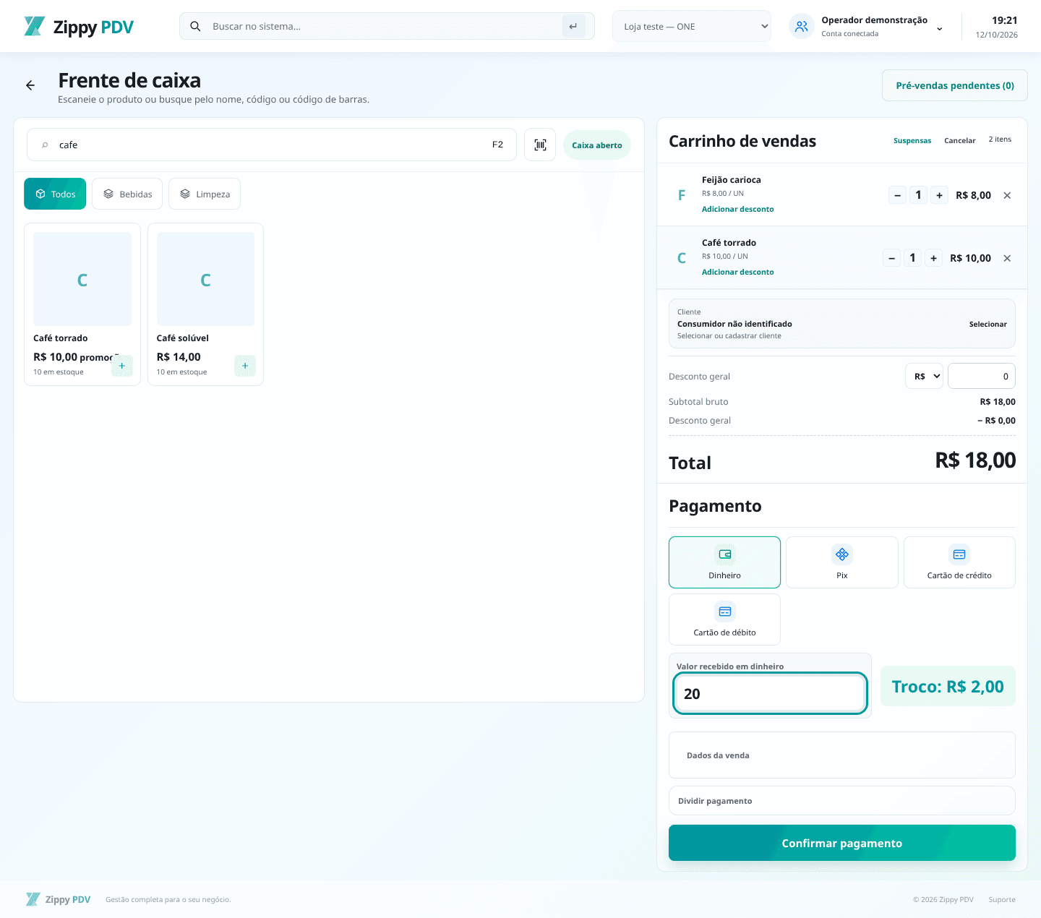
Task: Add Café solúvel with its plus button
Action: coord(245,366)
